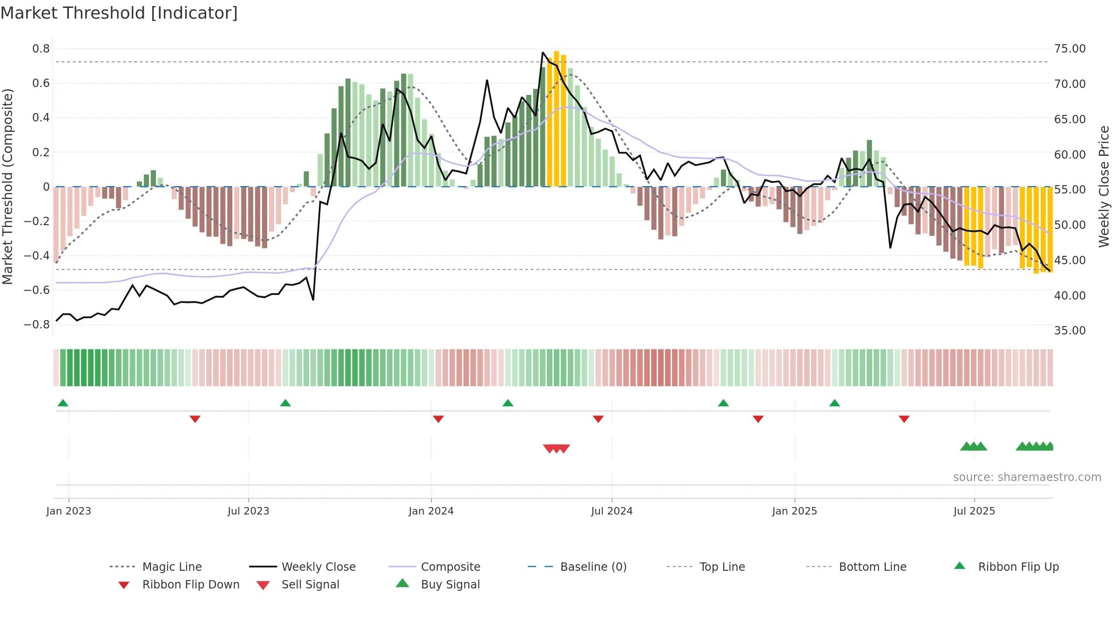1117x628 pixels.
Task: Click the 0.8 left axis tick label
Action: point(41,49)
